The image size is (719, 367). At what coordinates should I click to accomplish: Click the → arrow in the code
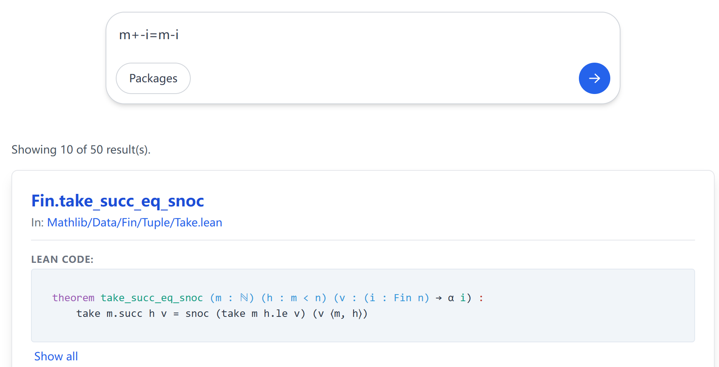click(x=439, y=298)
